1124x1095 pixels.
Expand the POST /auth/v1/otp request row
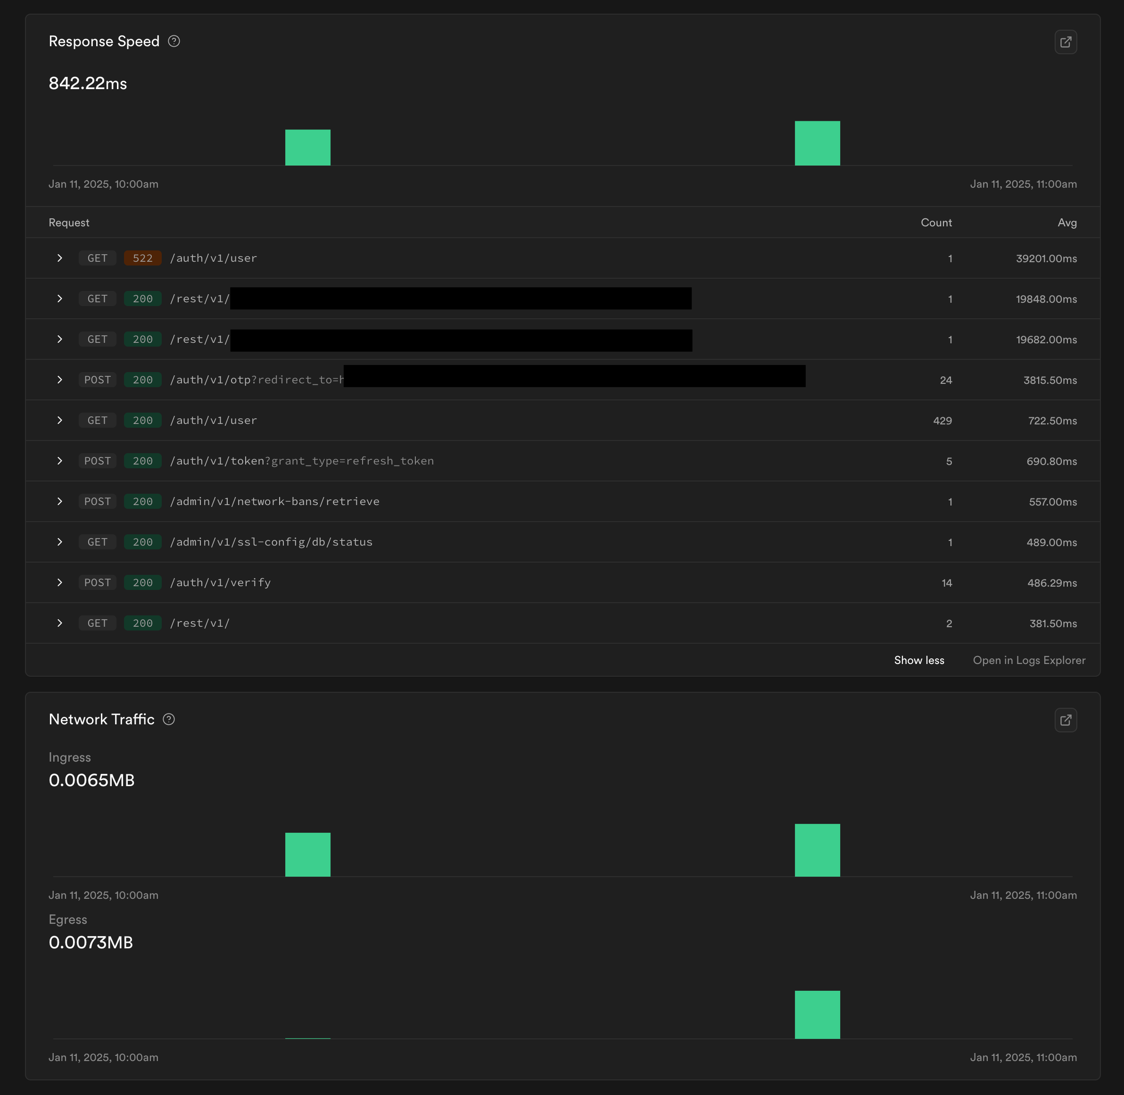pos(60,380)
